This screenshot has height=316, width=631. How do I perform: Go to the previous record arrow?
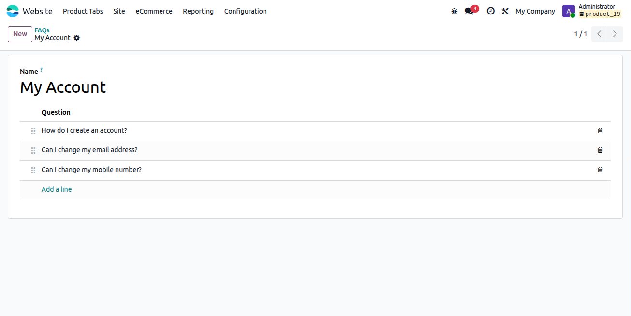[x=599, y=34]
